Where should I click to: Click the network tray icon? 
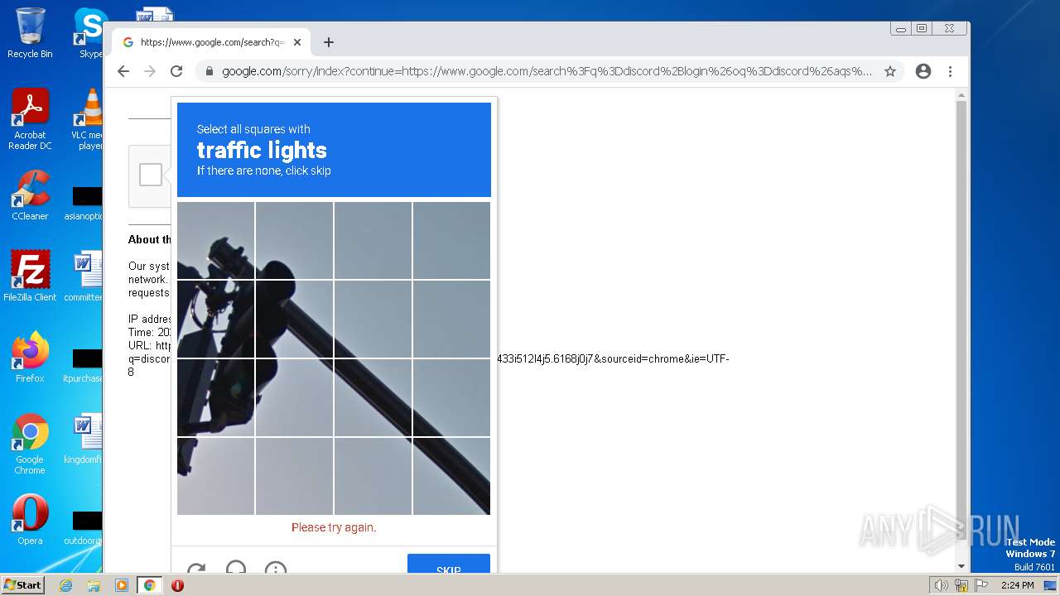961,585
